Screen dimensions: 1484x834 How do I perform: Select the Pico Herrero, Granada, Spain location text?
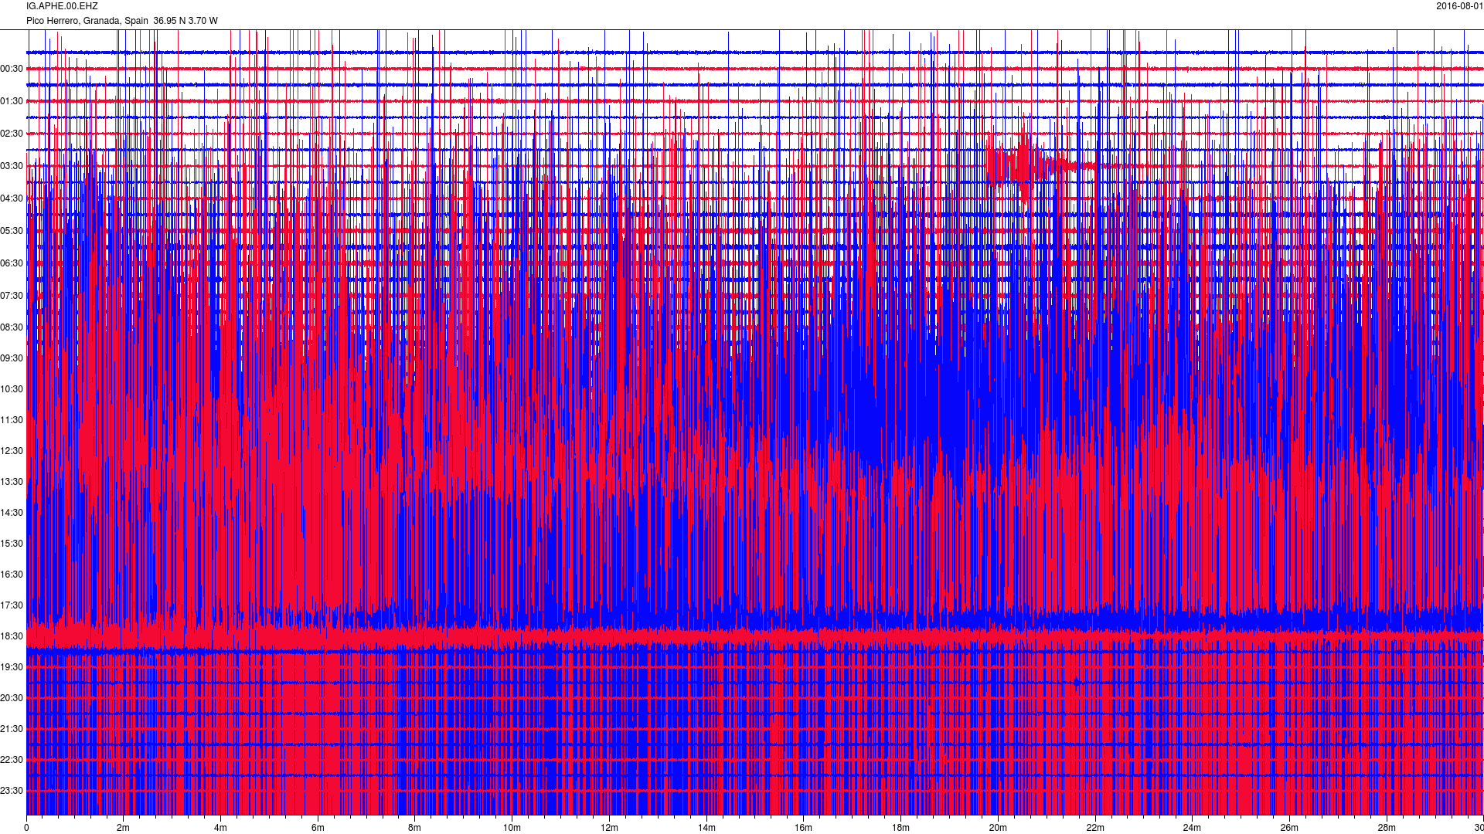(x=87, y=21)
